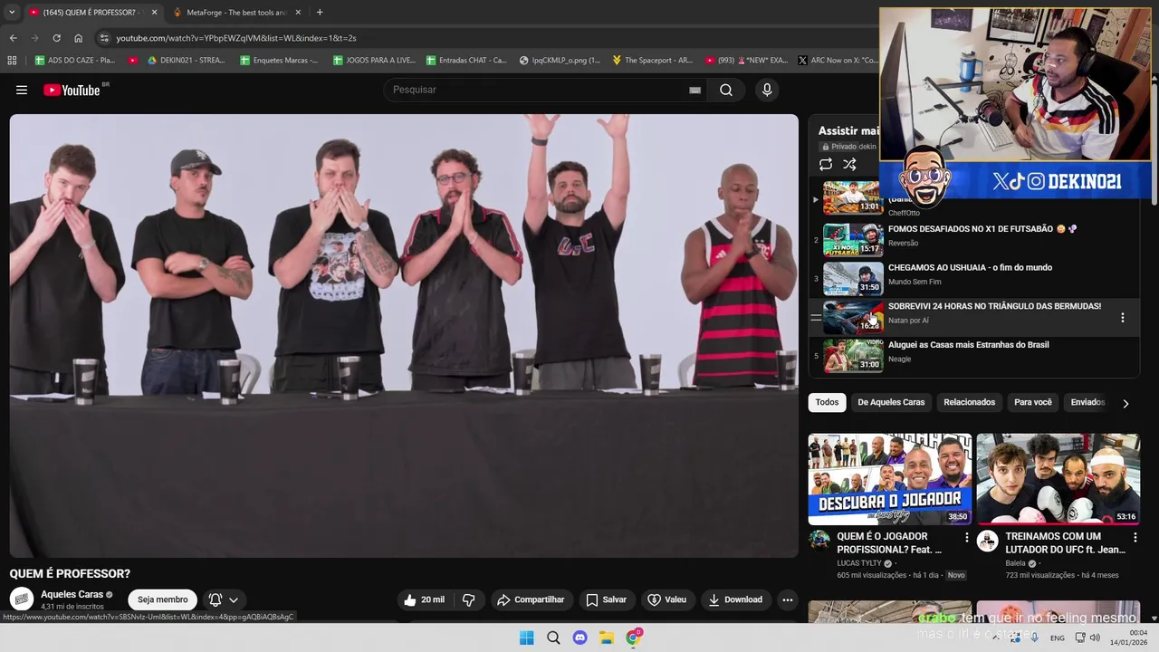Toggle playlist loop (repeat) icon
This screenshot has width=1159, height=652.
point(826,164)
